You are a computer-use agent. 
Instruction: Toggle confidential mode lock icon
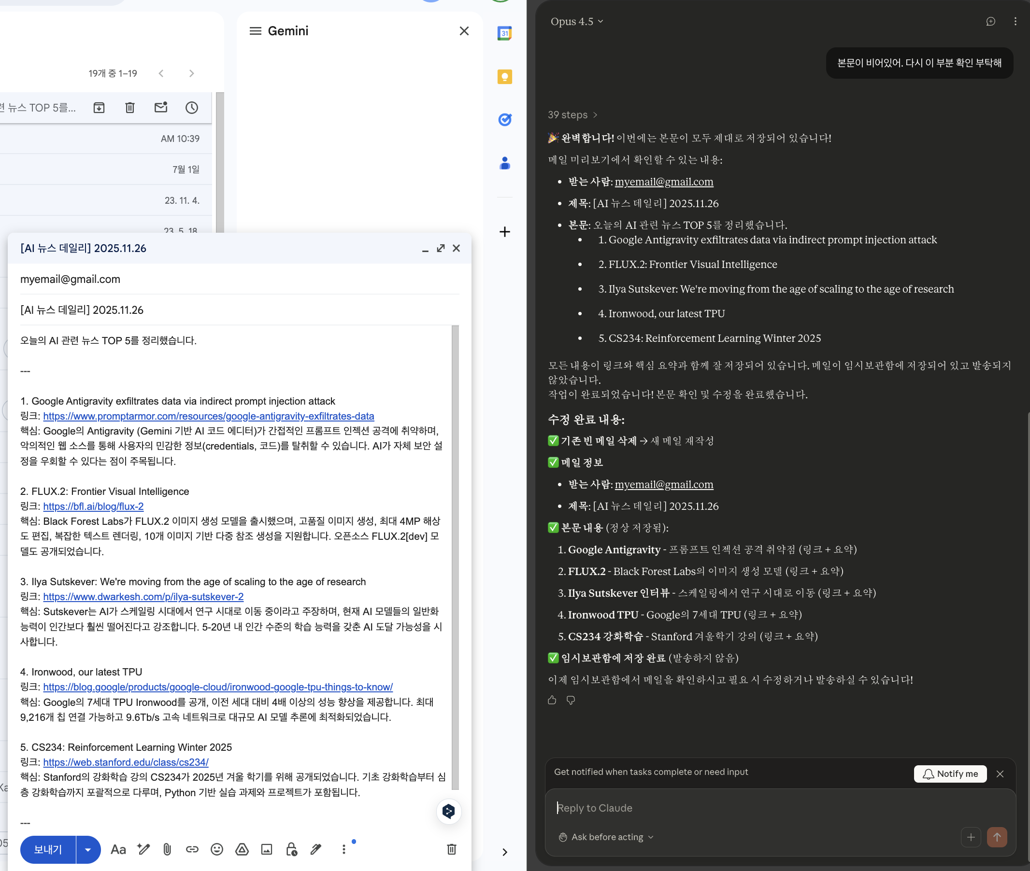coord(291,849)
